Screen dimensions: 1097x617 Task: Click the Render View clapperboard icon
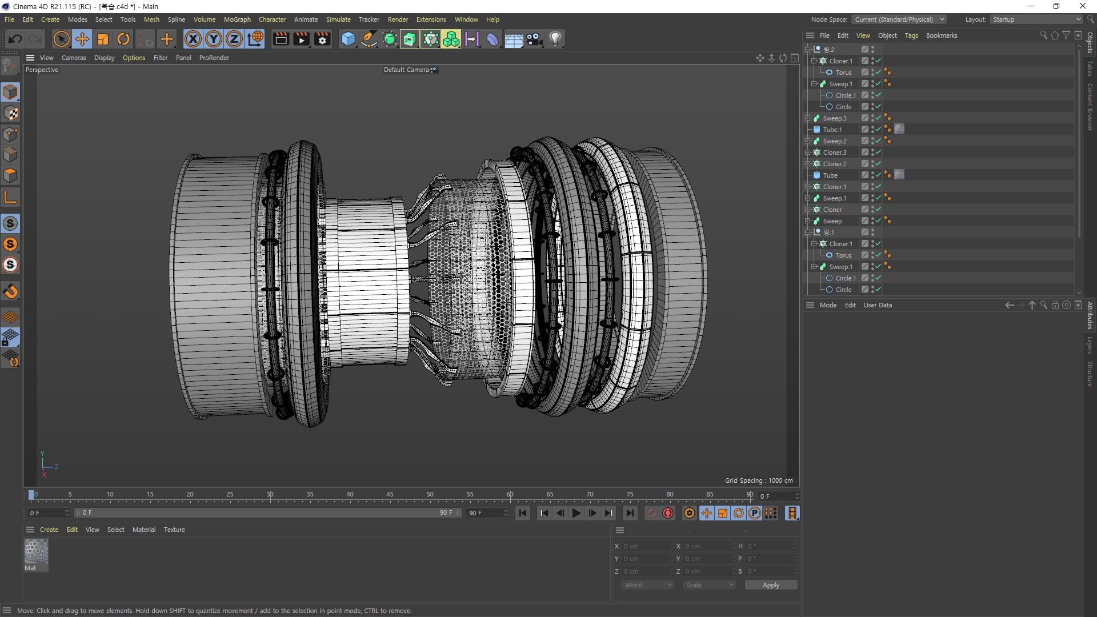[x=281, y=39]
